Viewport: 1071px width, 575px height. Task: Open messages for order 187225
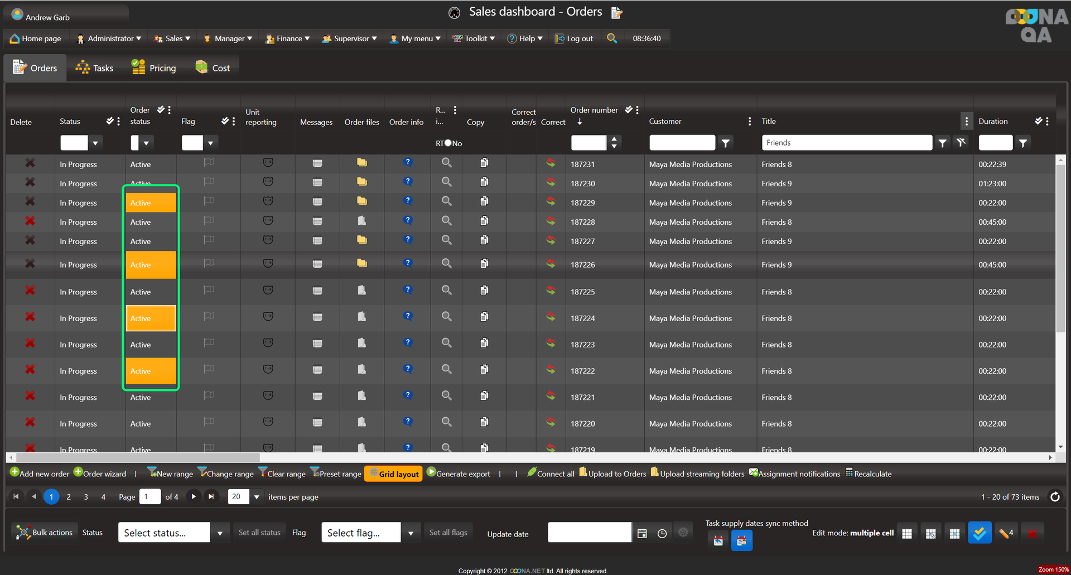pos(317,291)
